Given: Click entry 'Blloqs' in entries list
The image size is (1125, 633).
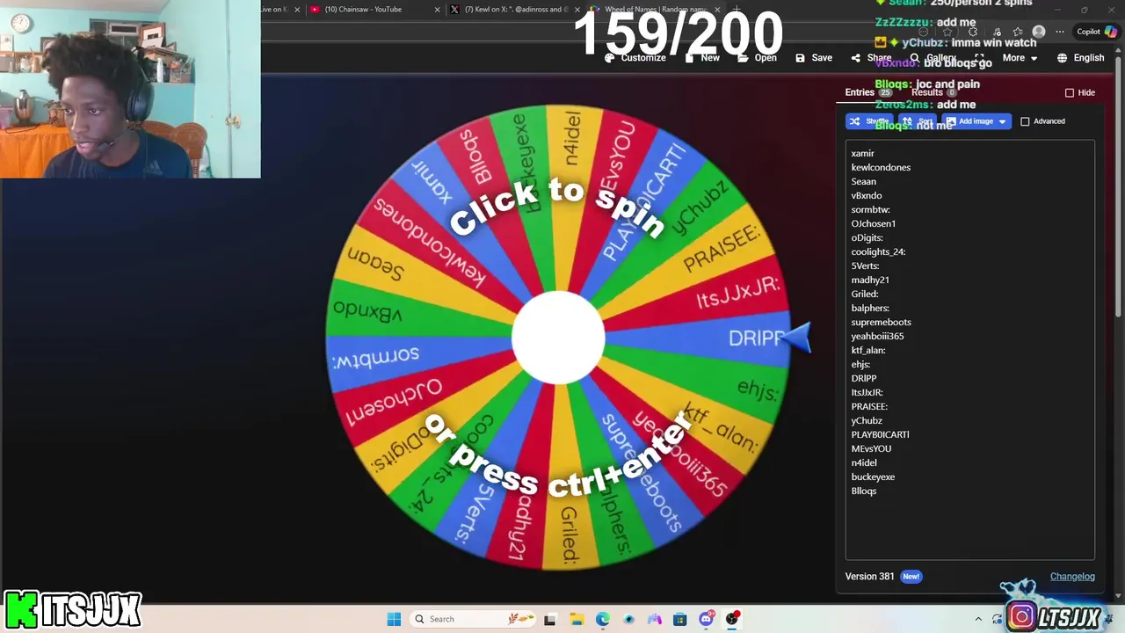Looking at the screenshot, I should click(x=864, y=491).
